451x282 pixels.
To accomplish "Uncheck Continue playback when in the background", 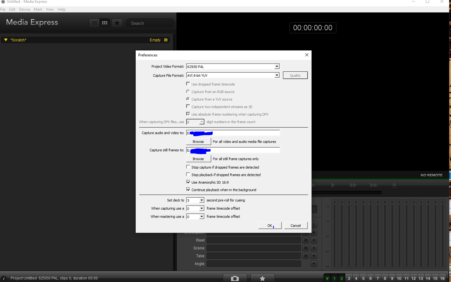I will [x=188, y=190].
